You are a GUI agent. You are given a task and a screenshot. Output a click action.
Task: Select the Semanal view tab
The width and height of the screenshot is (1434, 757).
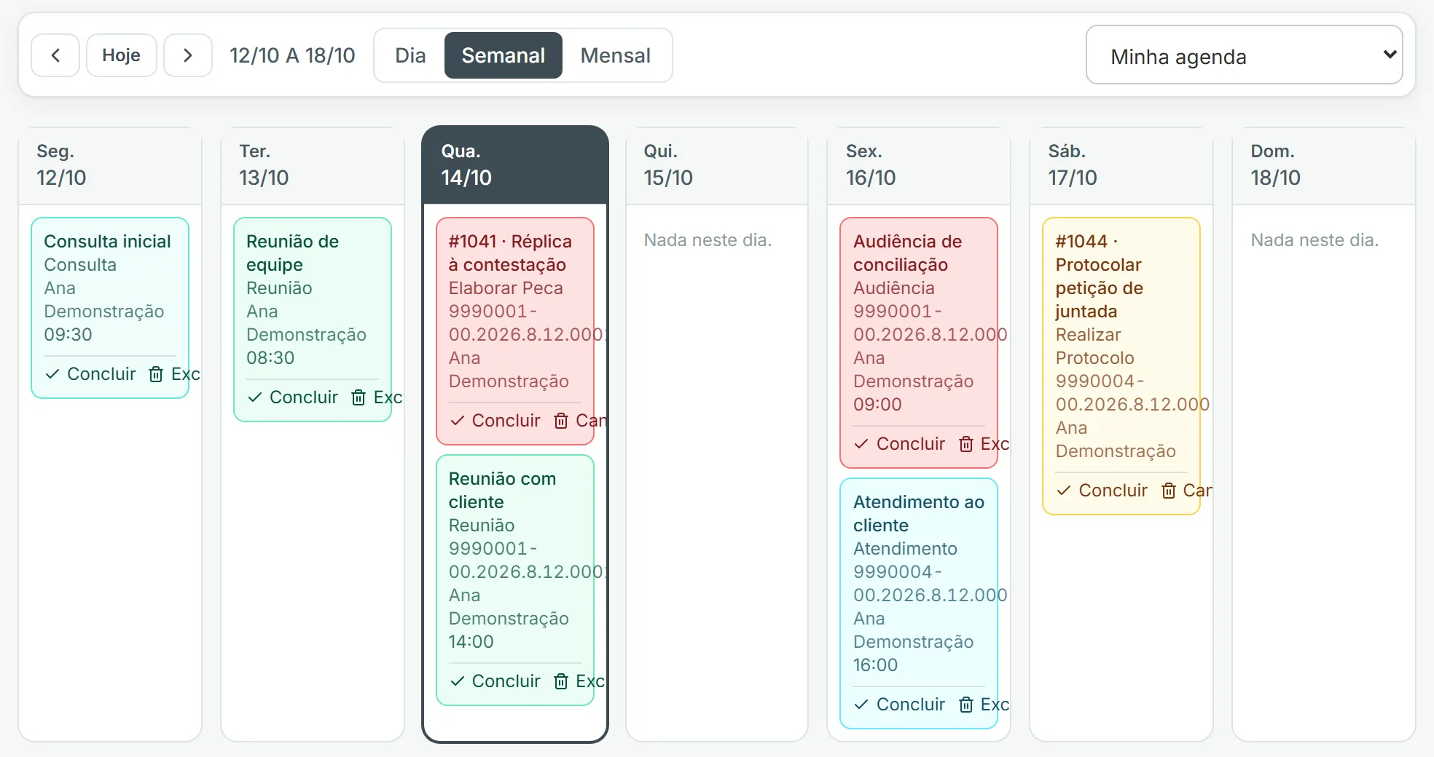(504, 55)
